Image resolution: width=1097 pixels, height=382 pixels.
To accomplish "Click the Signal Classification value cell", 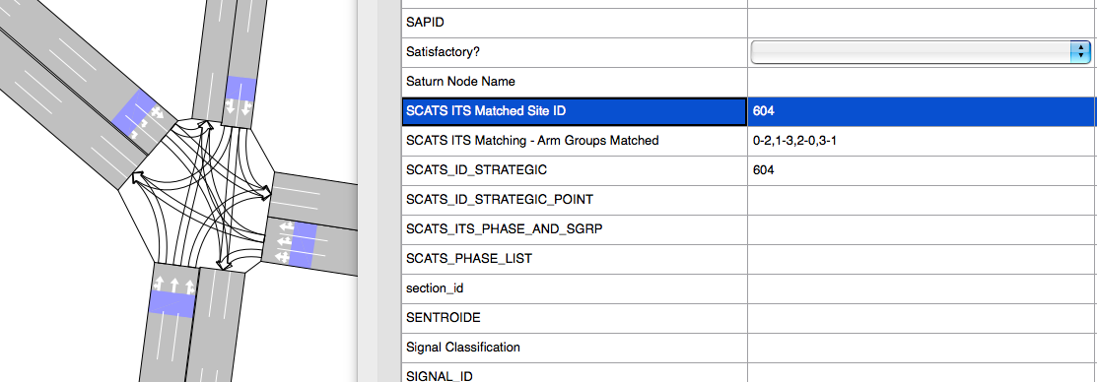I will tap(923, 347).
